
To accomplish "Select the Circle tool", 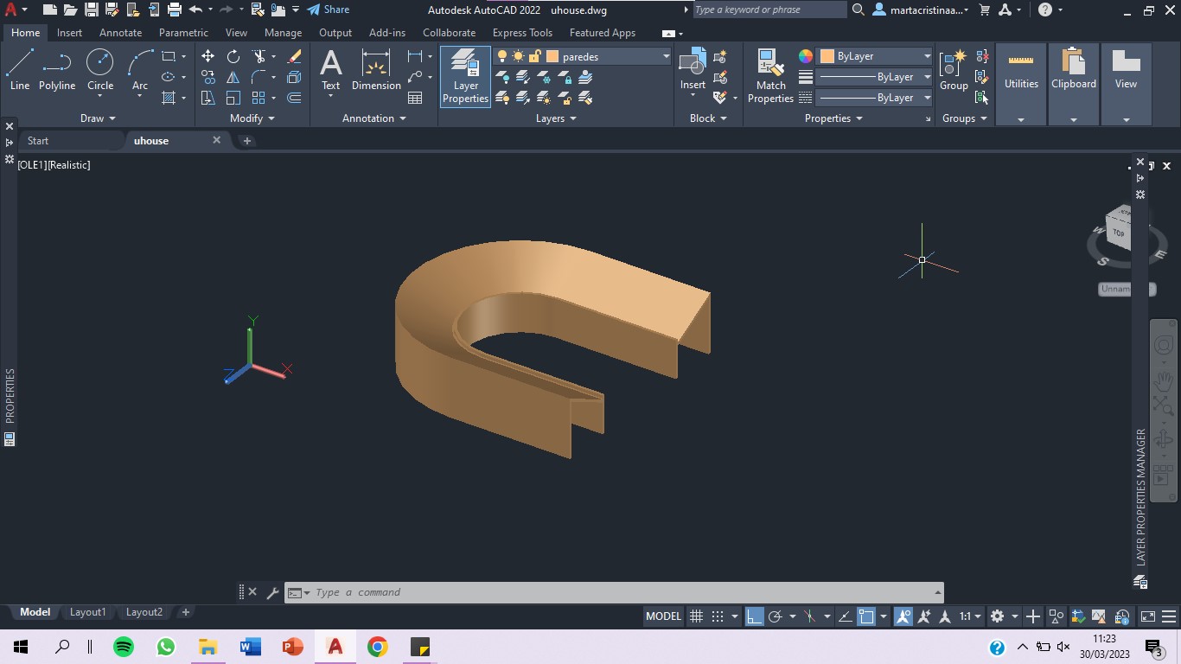I will (x=100, y=69).
